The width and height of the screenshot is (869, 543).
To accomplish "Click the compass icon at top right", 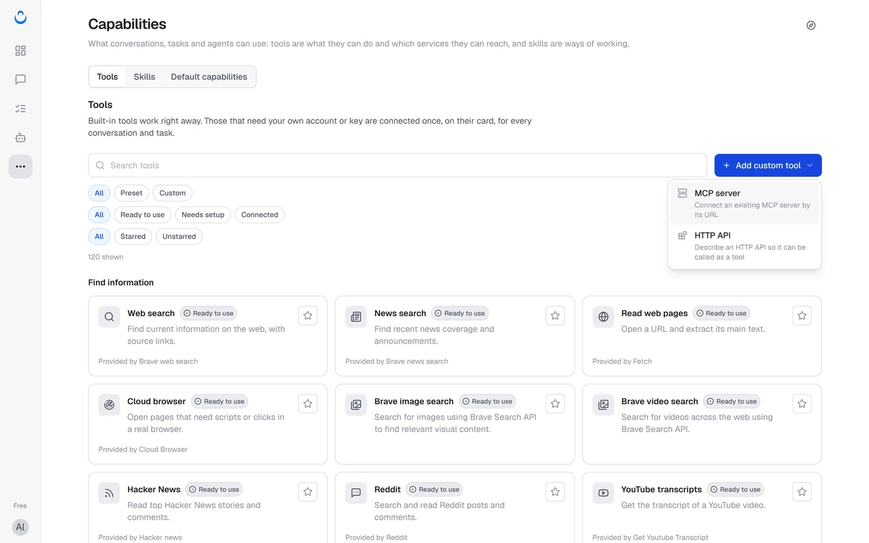I will [x=811, y=25].
